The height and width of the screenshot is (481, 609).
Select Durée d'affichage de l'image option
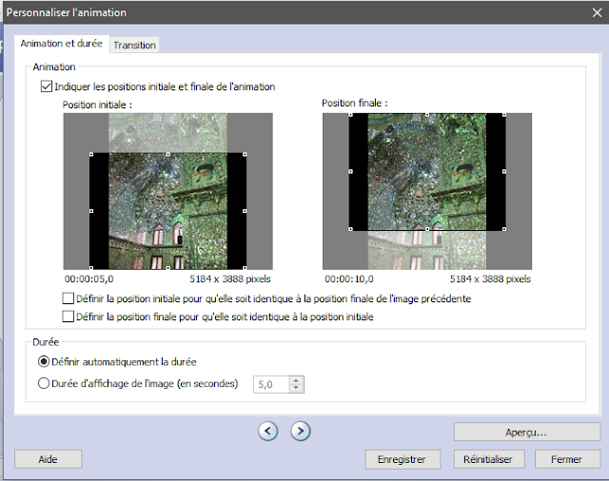44,383
